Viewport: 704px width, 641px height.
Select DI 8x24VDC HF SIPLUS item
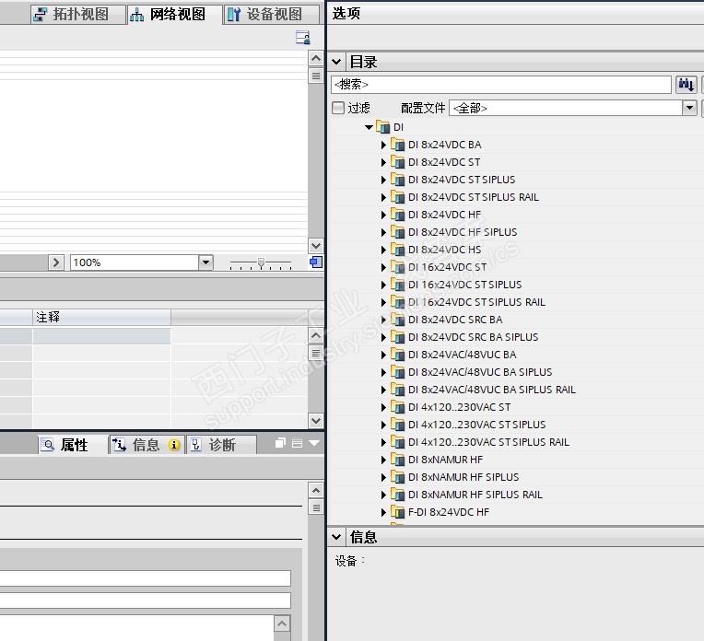(x=463, y=232)
